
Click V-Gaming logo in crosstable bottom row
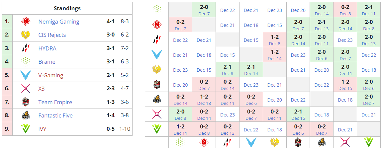[x=251, y=142]
